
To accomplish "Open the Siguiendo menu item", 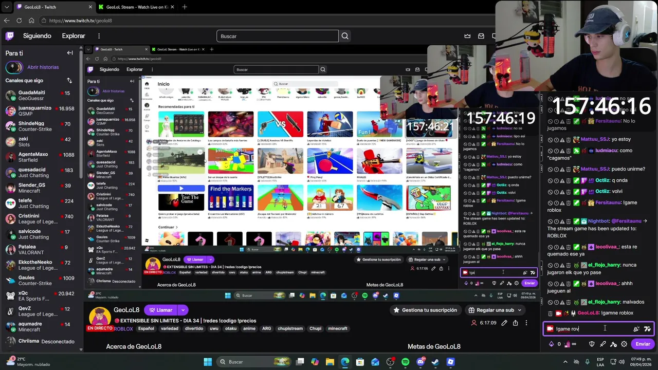I will tap(37, 36).
